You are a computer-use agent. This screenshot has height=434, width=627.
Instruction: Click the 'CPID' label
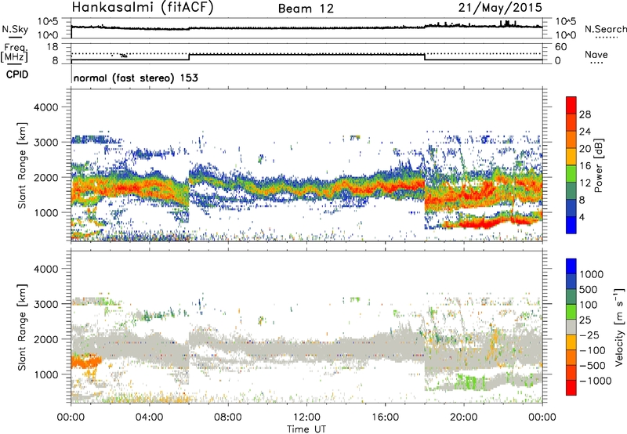pyautogui.click(x=17, y=74)
